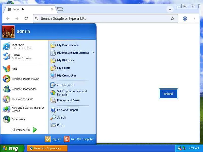
Task: Click the Reload button in browser
Action: coord(168,94)
